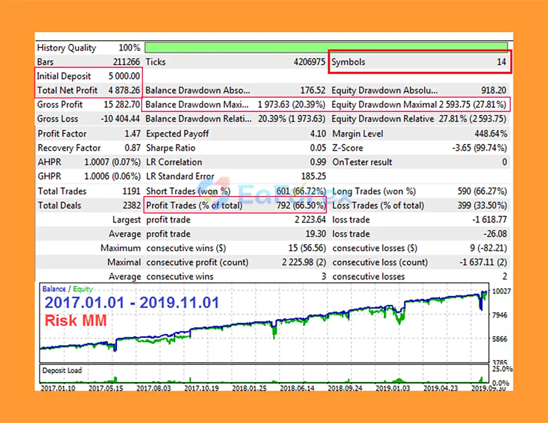The height and width of the screenshot is (423, 548).
Task: Select the Profit Factor row
Action: coord(86,134)
